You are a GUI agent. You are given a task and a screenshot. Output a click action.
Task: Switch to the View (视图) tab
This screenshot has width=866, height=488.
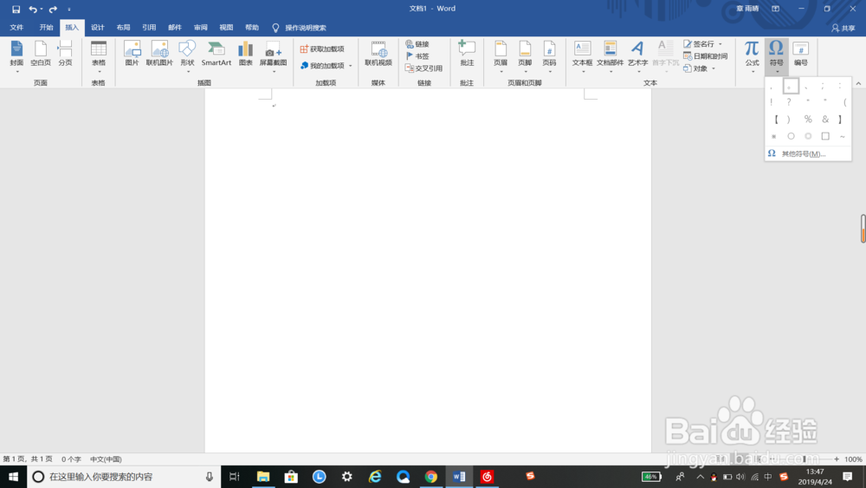click(226, 28)
